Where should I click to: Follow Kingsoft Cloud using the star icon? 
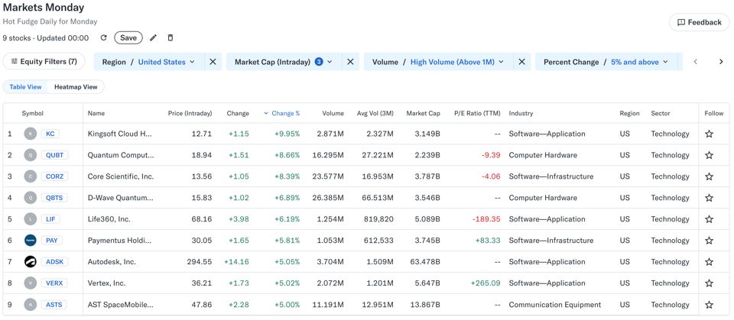pyautogui.click(x=709, y=134)
